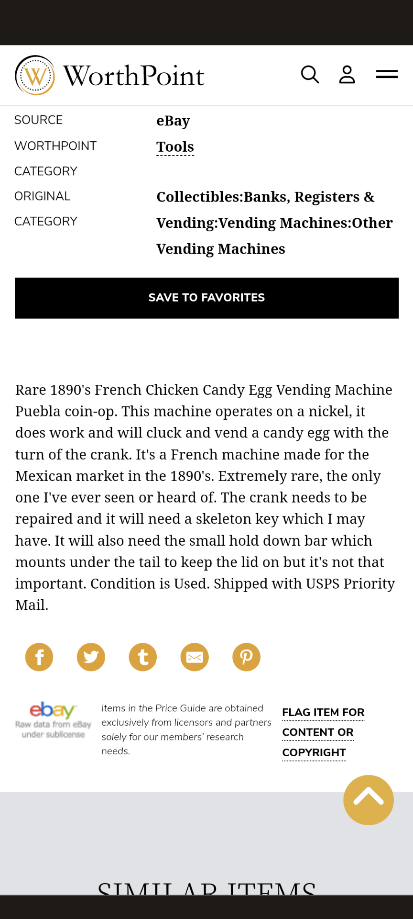The image size is (413, 919).
Task: Pin item on Pinterest
Action: click(x=246, y=657)
